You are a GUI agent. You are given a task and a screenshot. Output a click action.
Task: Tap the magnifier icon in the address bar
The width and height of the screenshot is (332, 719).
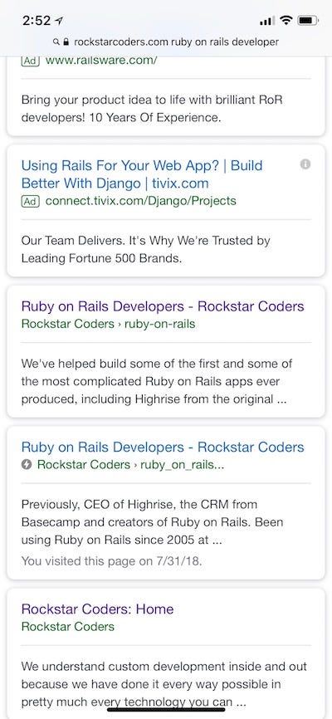click(x=56, y=42)
